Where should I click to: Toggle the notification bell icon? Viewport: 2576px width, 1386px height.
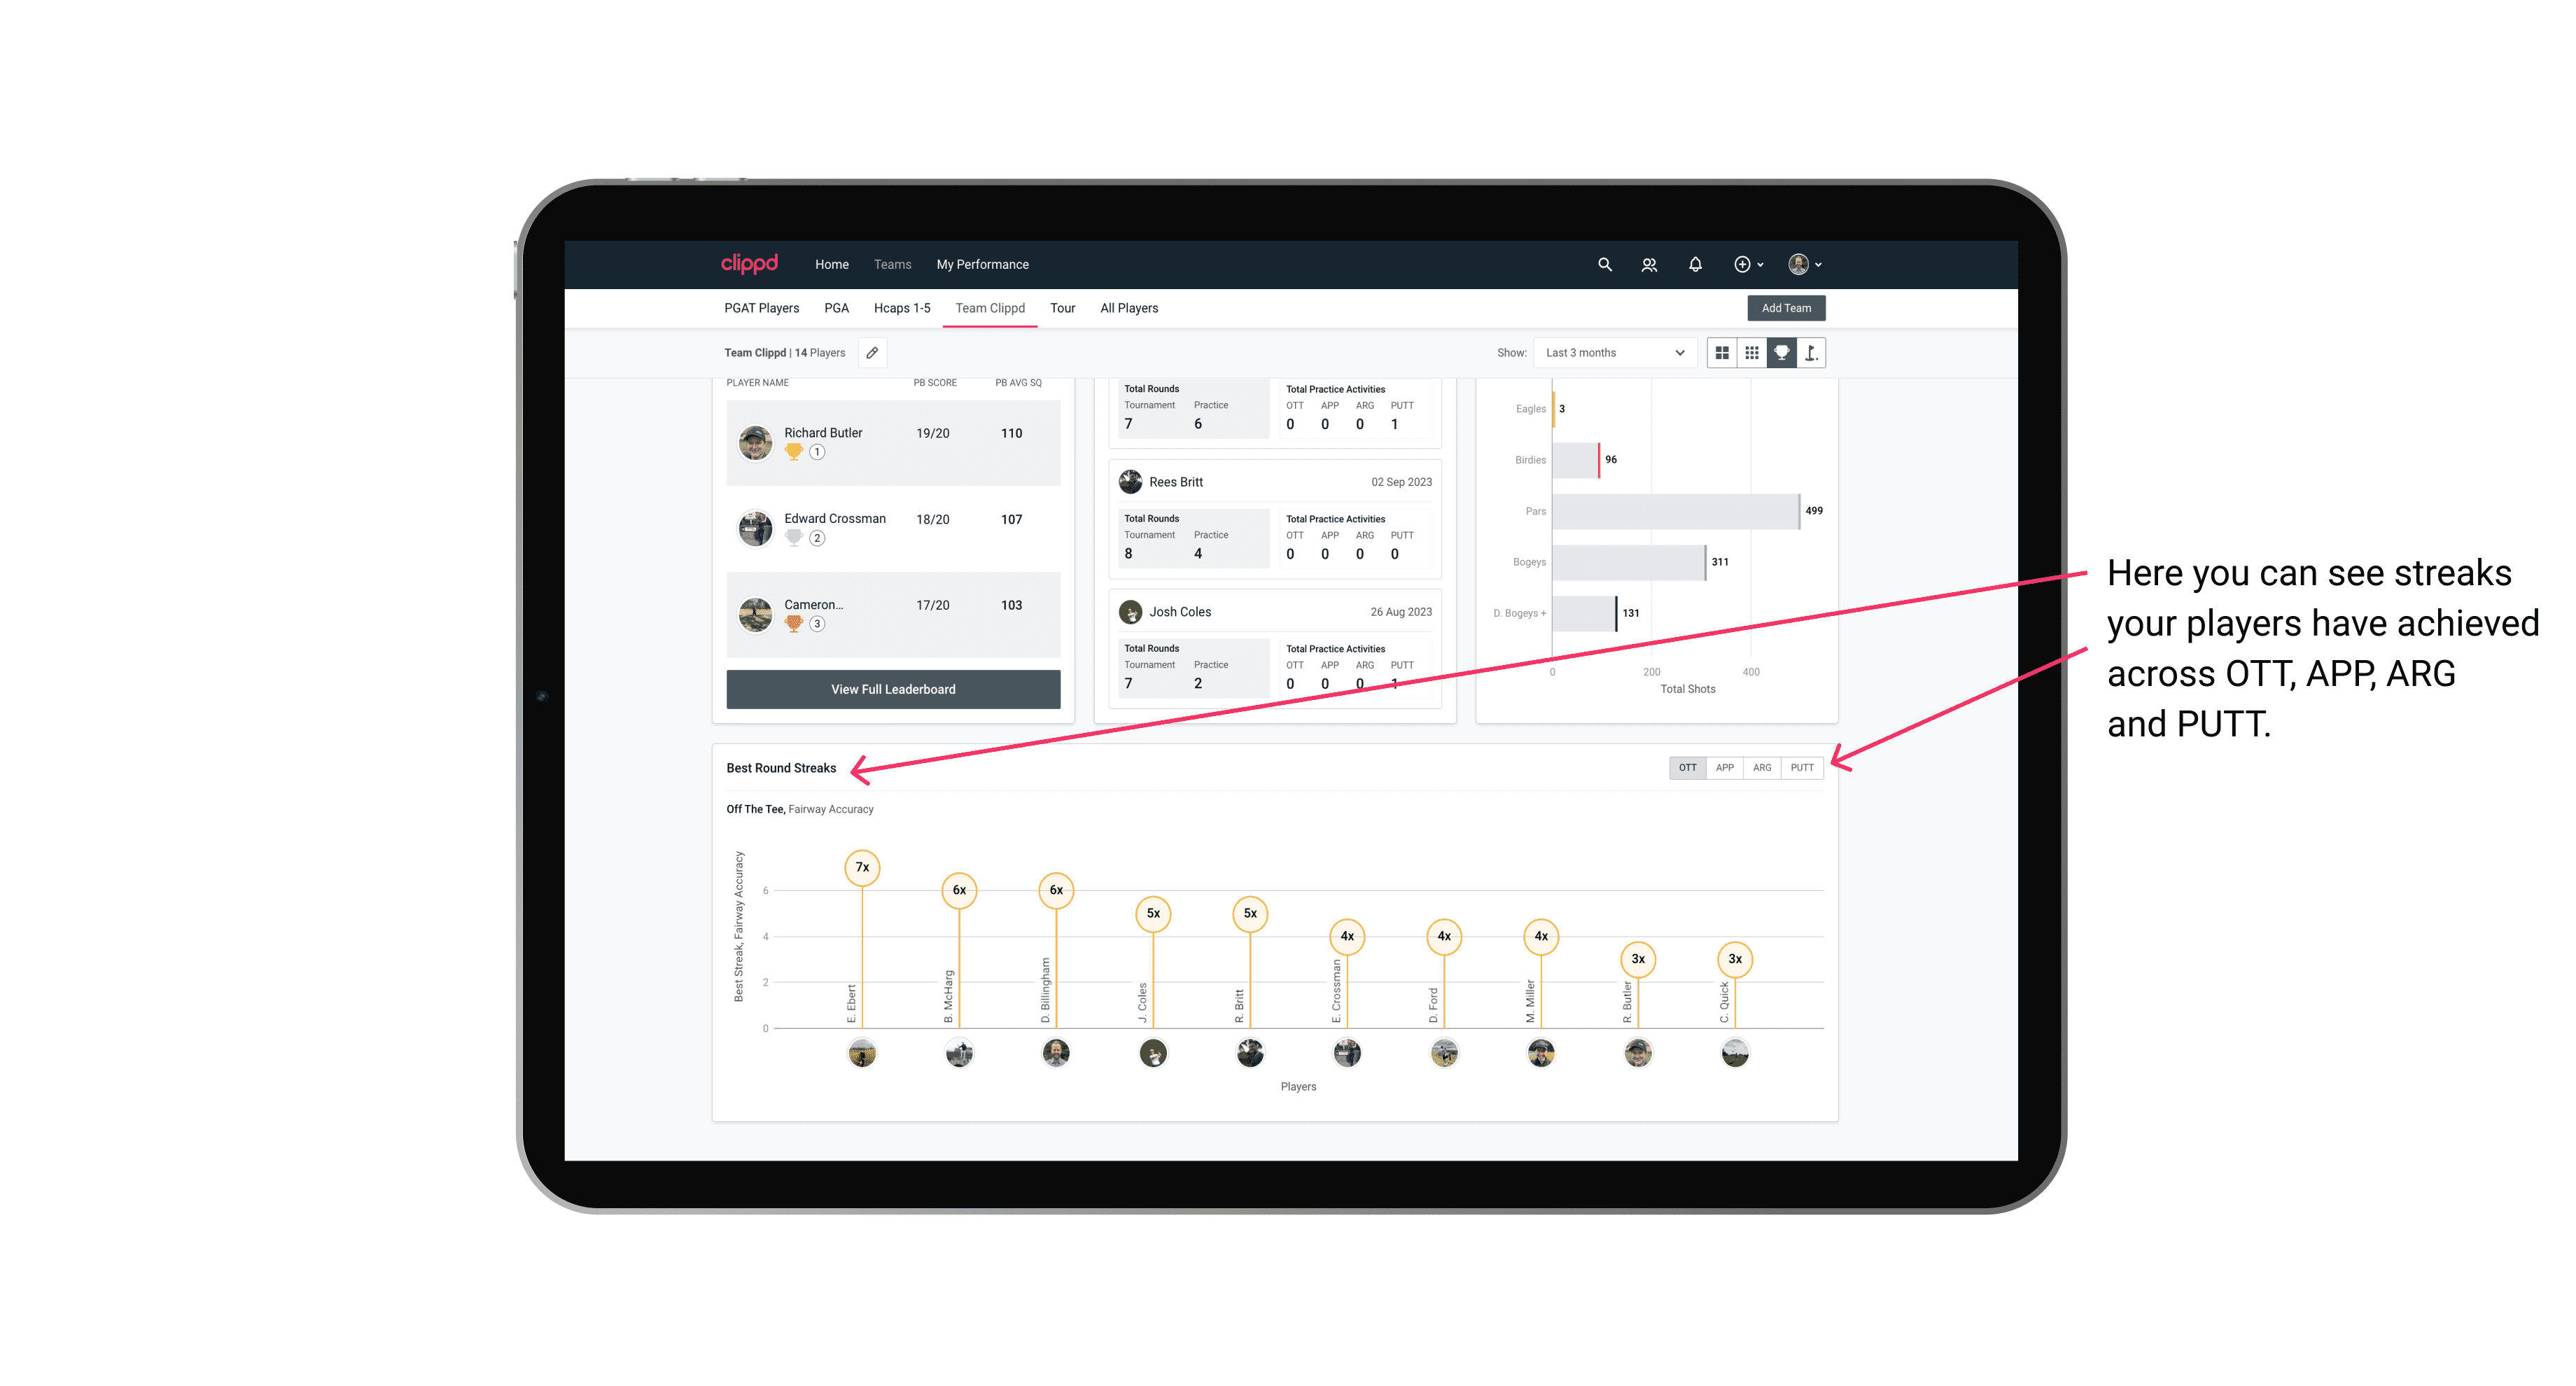[1693, 265]
